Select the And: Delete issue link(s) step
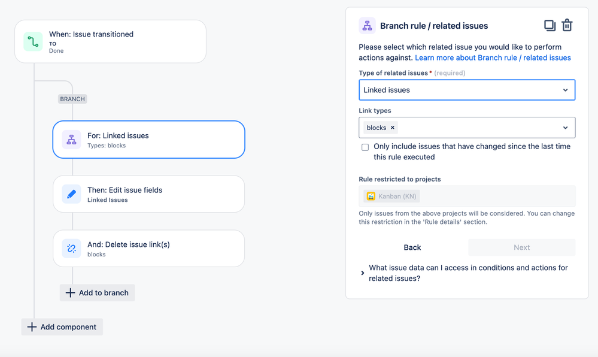598x357 pixels. point(148,249)
